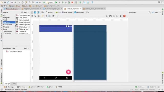164x92 pixels.
Task: Show Design plus Blueprint view icon
Action: point(38,13)
